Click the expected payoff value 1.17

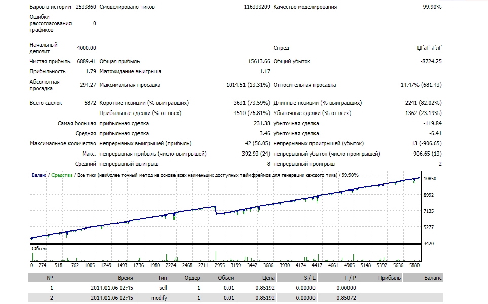pos(265,71)
